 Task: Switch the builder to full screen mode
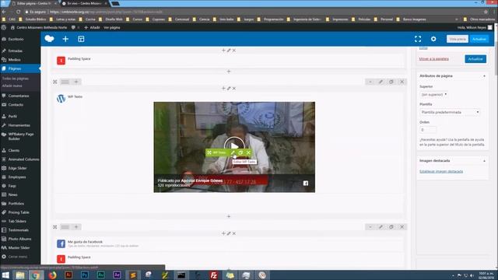418,39
